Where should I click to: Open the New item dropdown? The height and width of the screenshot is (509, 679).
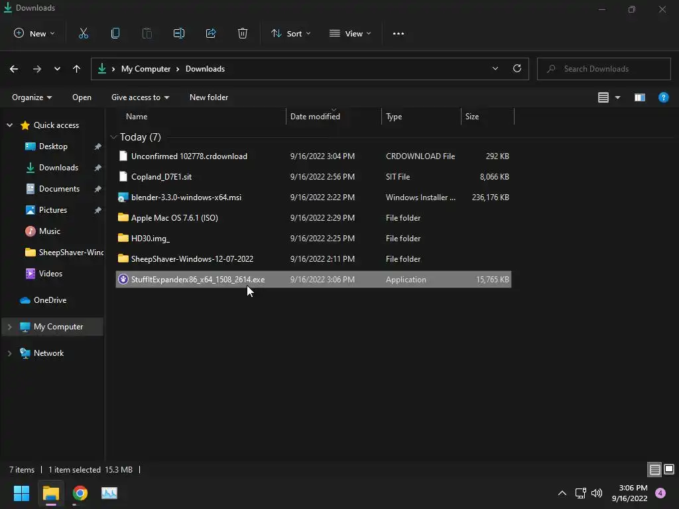coord(34,33)
